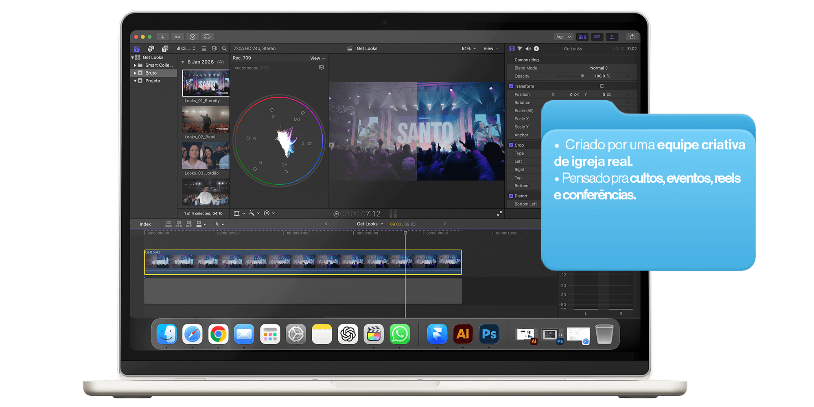814x407 pixels.
Task: Open the Retime speedometer menu
Action: [269, 213]
